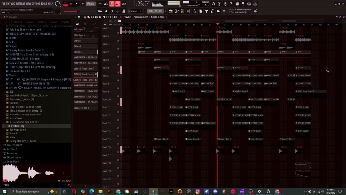
Task: Expand the Project bones folder
Action: pos(15,145)
